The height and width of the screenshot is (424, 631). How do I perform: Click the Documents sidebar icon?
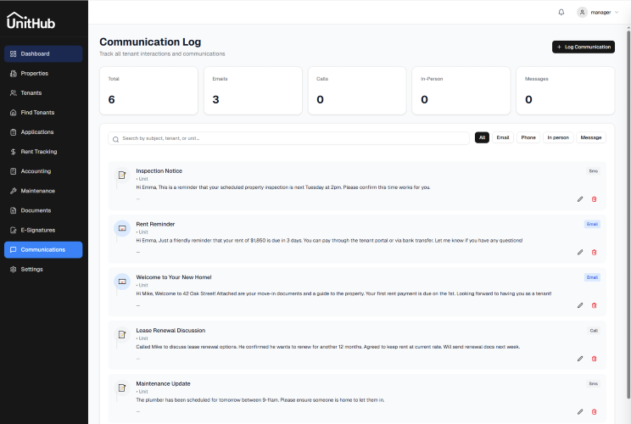pos(14,210)
